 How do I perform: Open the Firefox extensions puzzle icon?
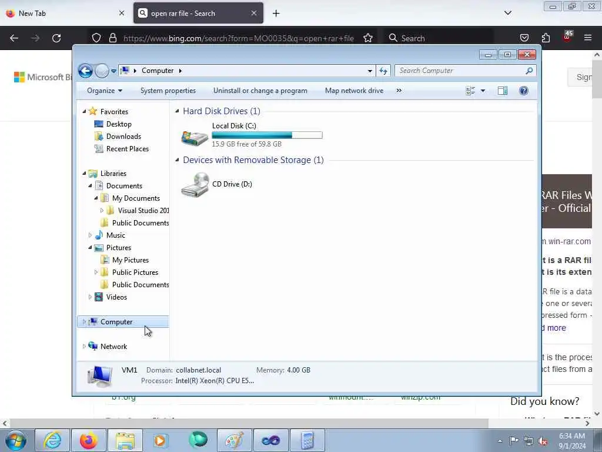tap(546, 38)
